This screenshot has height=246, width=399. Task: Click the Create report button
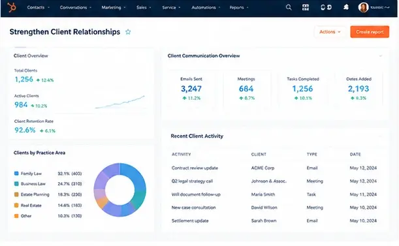click(x=370, y=32)
